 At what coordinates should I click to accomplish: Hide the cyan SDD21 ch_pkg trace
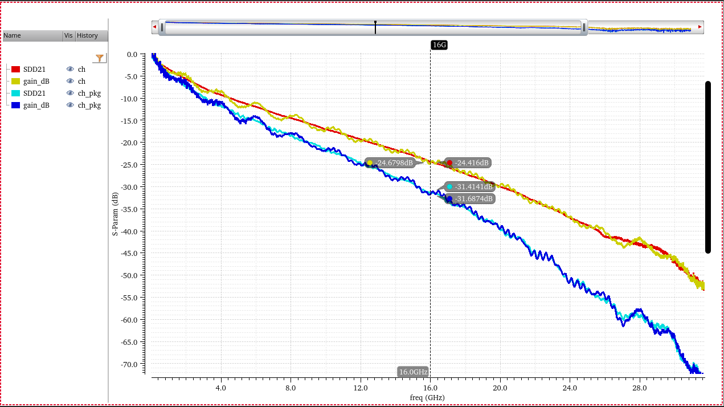pyautogui.click(x=70, y=93)
